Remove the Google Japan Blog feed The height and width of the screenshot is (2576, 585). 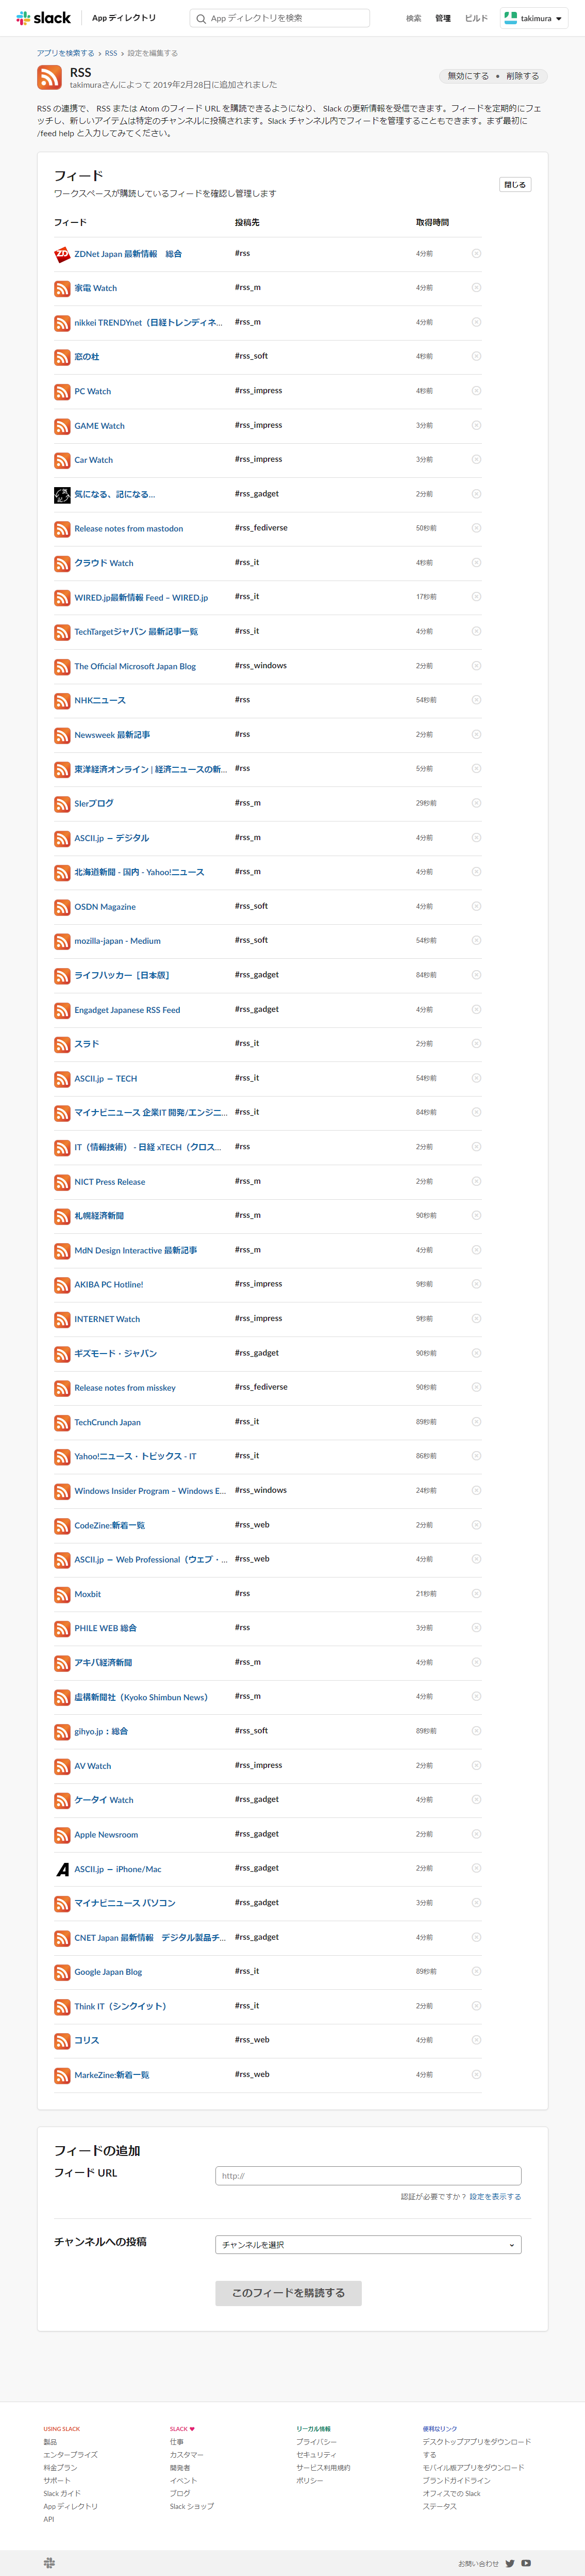[x=476, y=1971]
